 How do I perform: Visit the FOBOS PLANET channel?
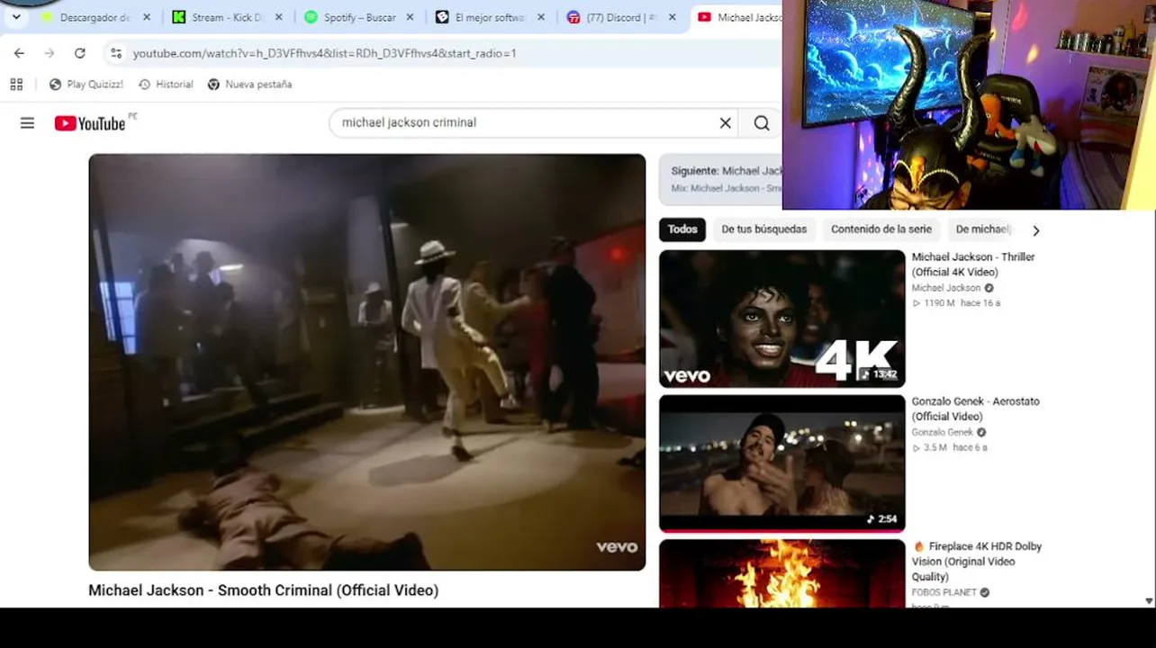point(944,592)
